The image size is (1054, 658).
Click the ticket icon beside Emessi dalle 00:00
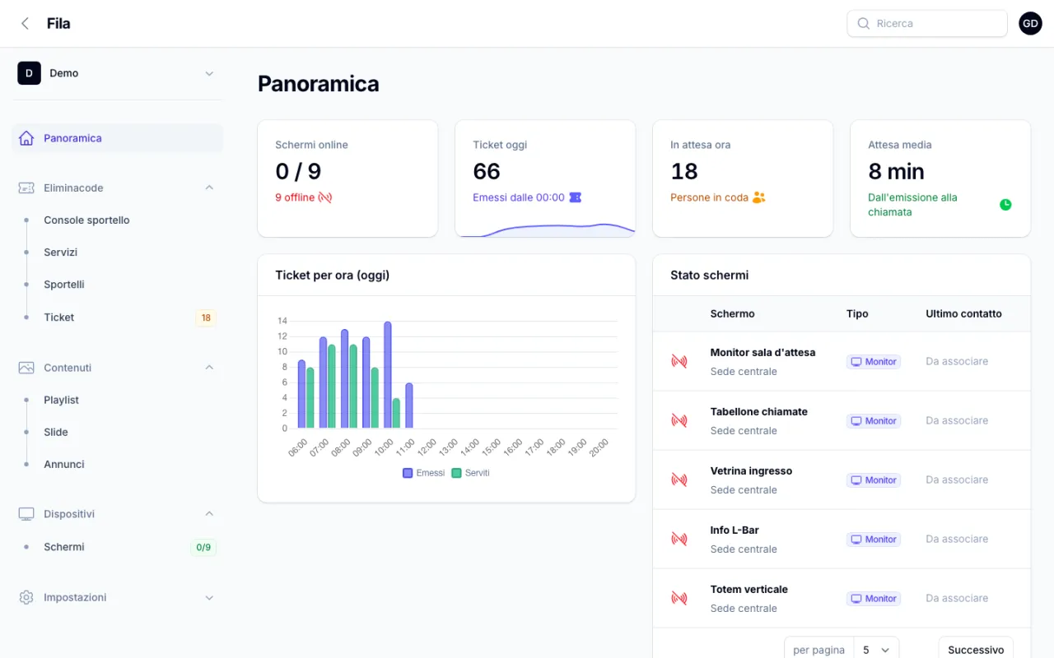pyautogui.click(x=576, y=197)
